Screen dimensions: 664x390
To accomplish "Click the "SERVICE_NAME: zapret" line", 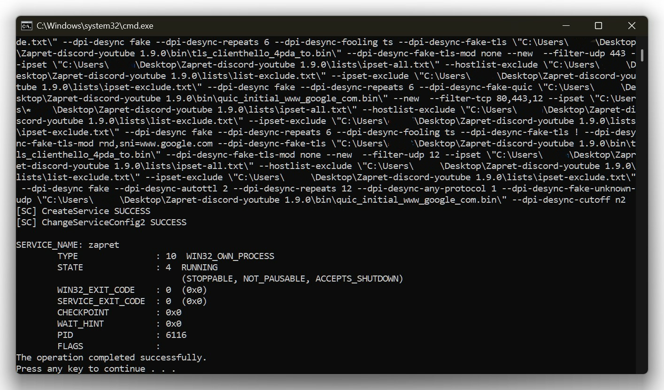I will click(68, 245).
